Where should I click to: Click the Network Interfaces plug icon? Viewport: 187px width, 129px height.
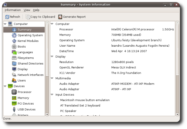coord(14,75)
